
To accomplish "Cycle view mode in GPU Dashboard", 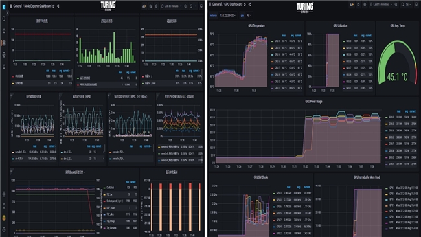I will (416, 5).
